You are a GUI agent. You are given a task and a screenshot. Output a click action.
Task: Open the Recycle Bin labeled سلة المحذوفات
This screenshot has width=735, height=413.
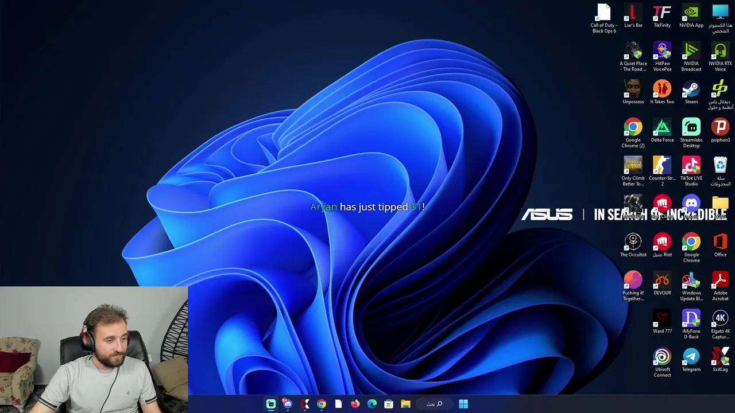(x=720, y=172)
